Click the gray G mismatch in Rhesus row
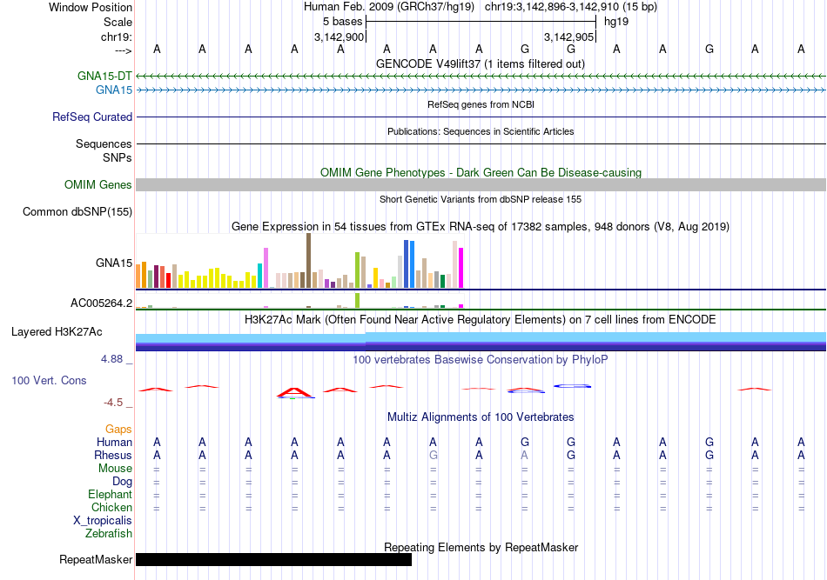Screen dimensions: 827x580 [433, 455]
